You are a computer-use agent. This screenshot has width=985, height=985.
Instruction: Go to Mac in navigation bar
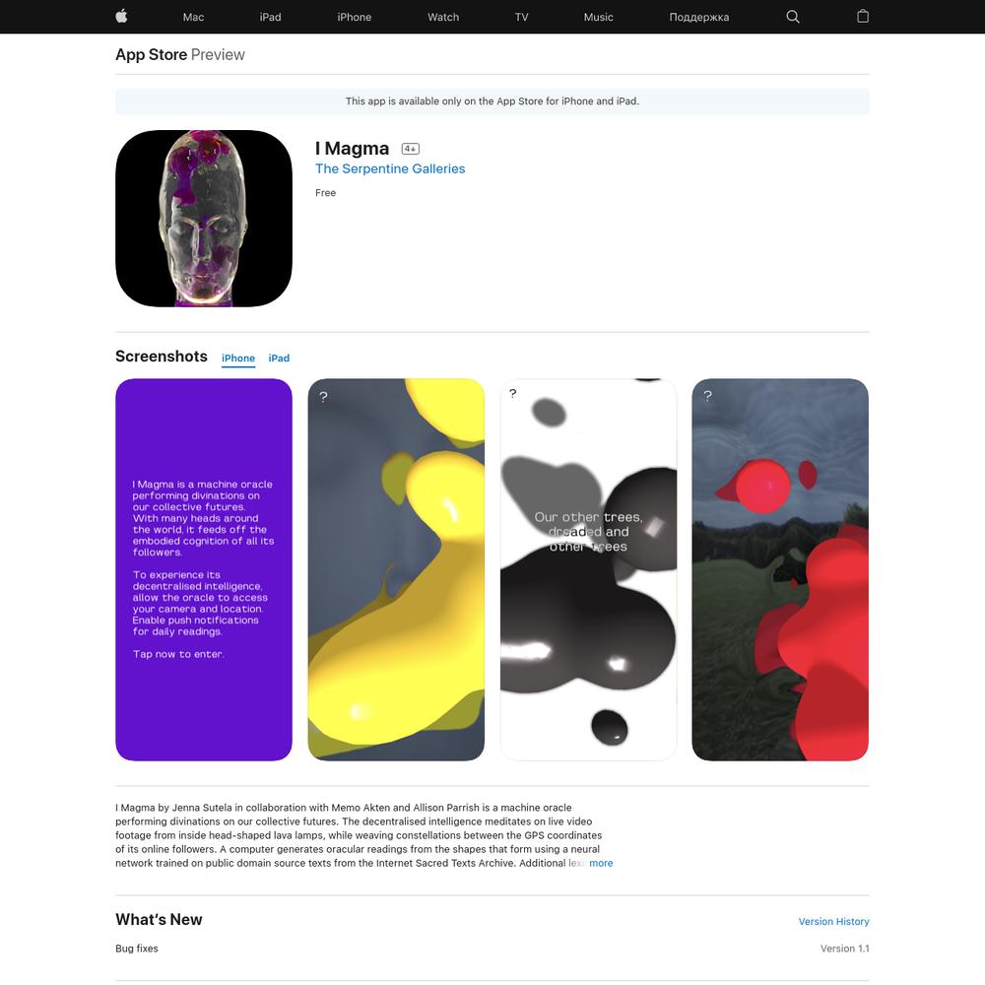[x=193, y=17]
